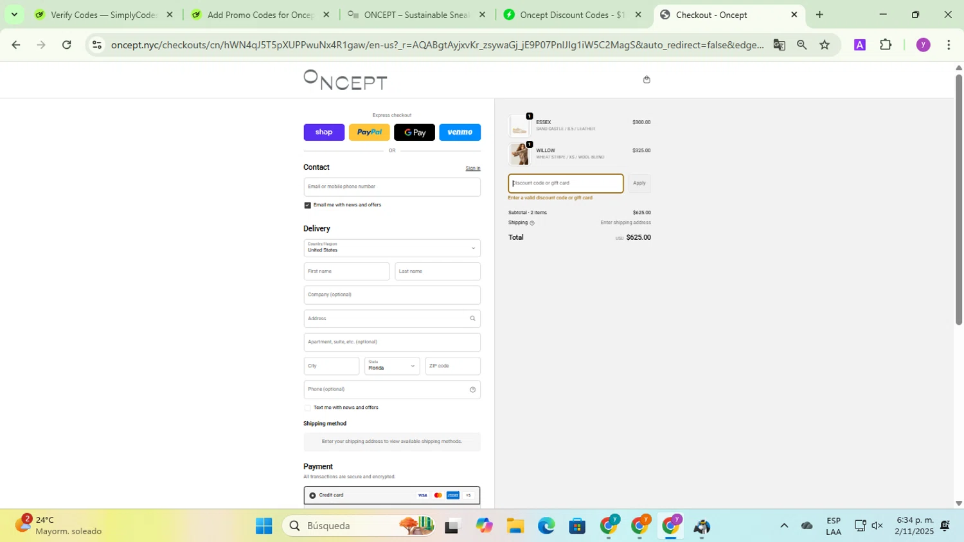The height and width of the screenshot is (542, 964).
Task: Open the Sign in link
Action: (473, 168)
